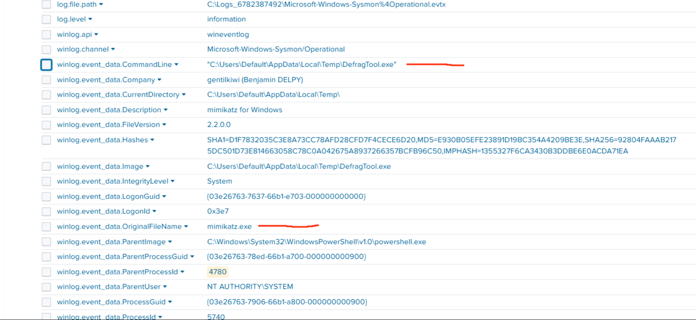This screenshot has height=320, width=696.
Task: Expand the CurrentDirectory field dropdown
Action: pyautogui.click(x=183, y=95)
